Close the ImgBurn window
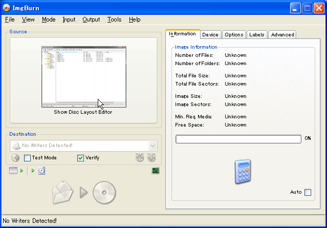 click(319, 8)
